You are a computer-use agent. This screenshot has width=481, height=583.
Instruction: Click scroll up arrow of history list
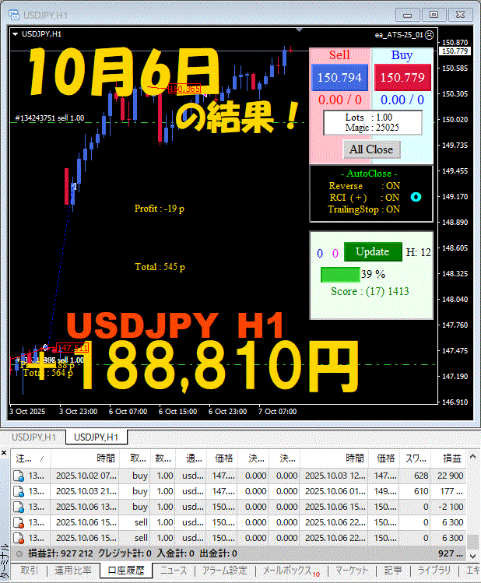coord(472,456)
